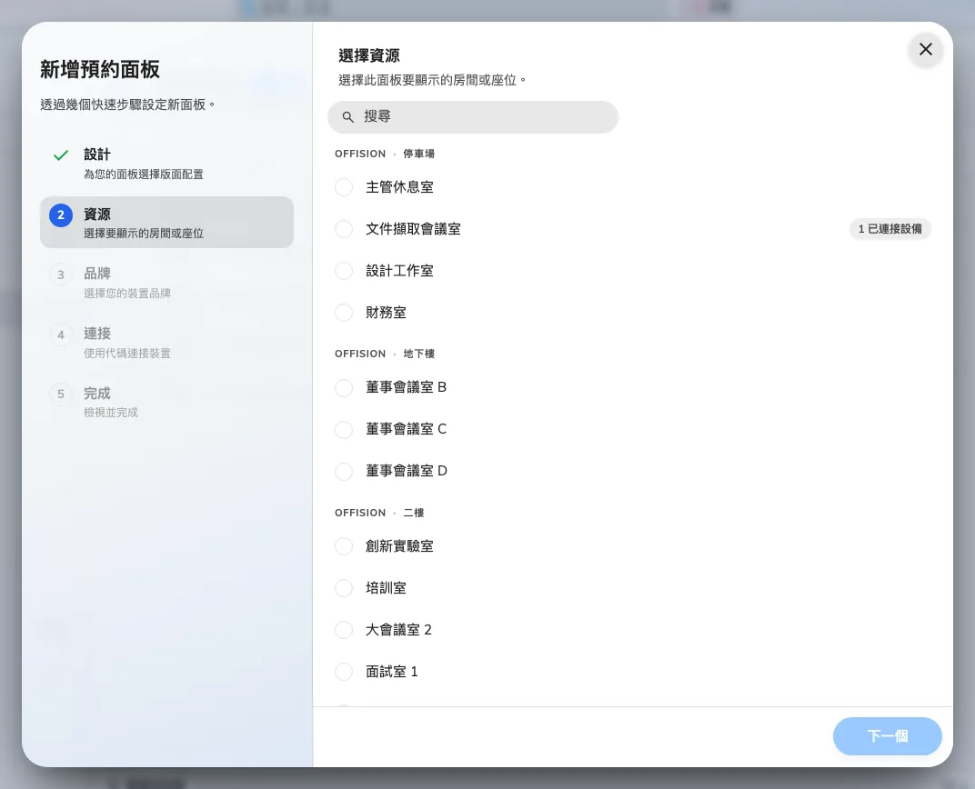Click 透過幾個快速步驟設定新面板 subtitle
The width and height of the screenshot is (975, 789).
point(127,105)
